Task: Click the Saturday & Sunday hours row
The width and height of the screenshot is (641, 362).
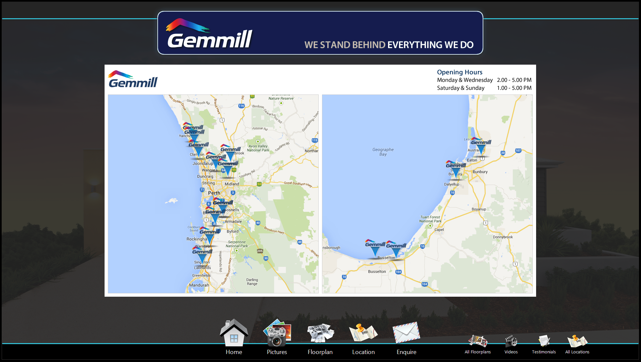Action: [484, 88]
